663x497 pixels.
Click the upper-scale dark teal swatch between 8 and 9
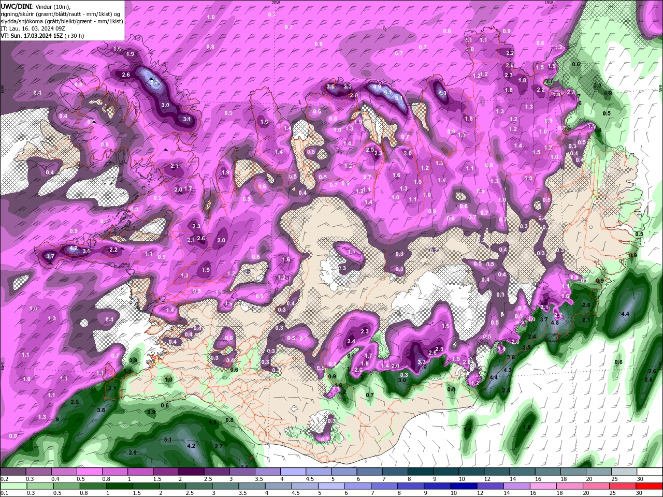421,471
